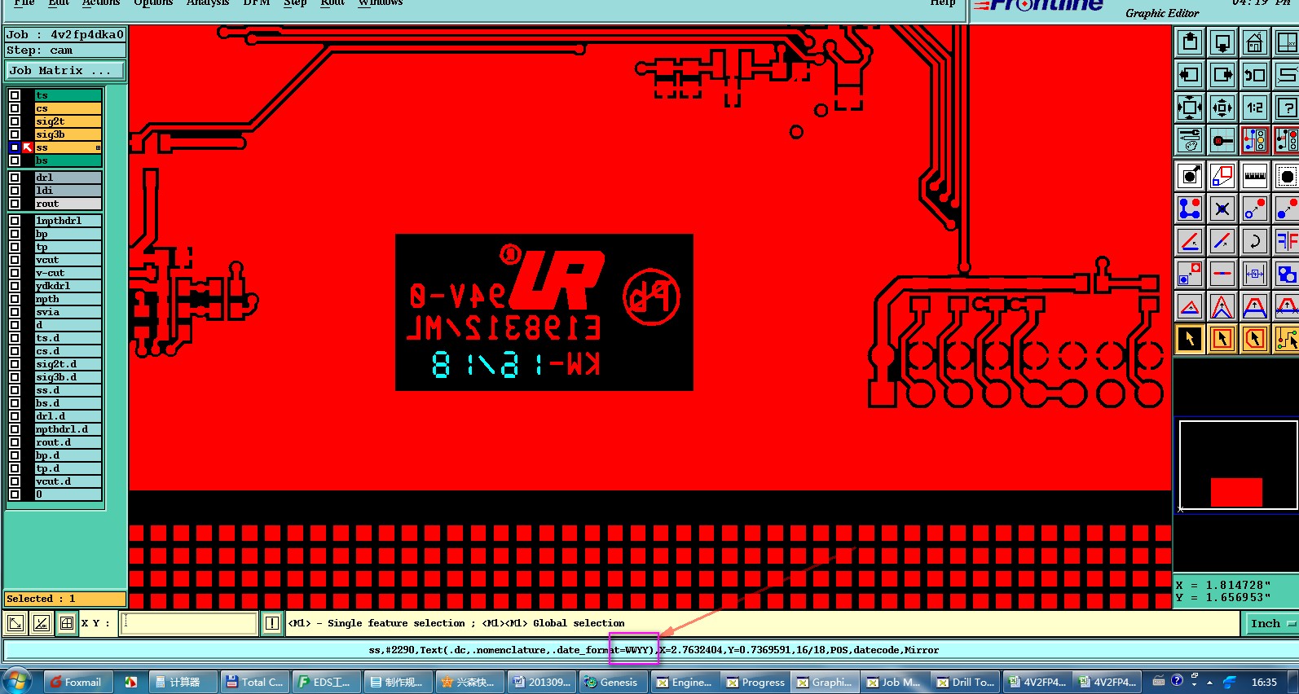Image resolution: width=1299 pixels, height=694 pixels.
Task: Open the Job Matrix ... button
Action: [65, 71]
